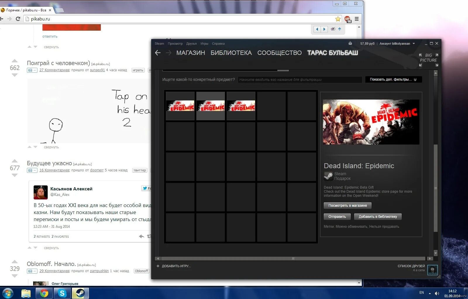The height and width of the screenshot is (299, 468).
Task: Click Chrome back arrow button
Action: tap(2, 19)
